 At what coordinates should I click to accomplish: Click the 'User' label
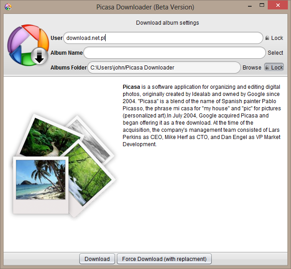tap(56, 38)
